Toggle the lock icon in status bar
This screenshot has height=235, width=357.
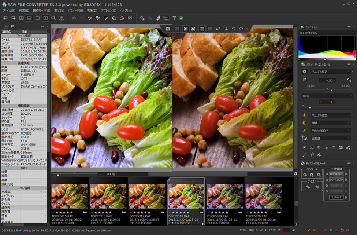(348, 230)
